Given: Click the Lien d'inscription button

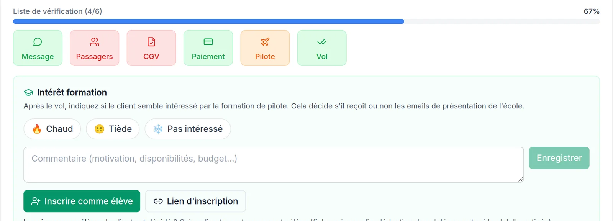Looking at the screenshot, I should [x=195, y=201].
